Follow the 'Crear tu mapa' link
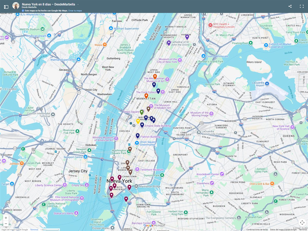 click(x=75, y=11)
